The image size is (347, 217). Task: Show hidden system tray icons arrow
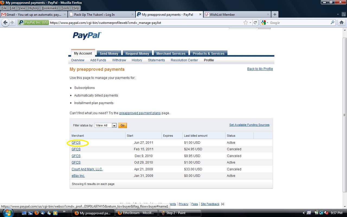(304, 213)
